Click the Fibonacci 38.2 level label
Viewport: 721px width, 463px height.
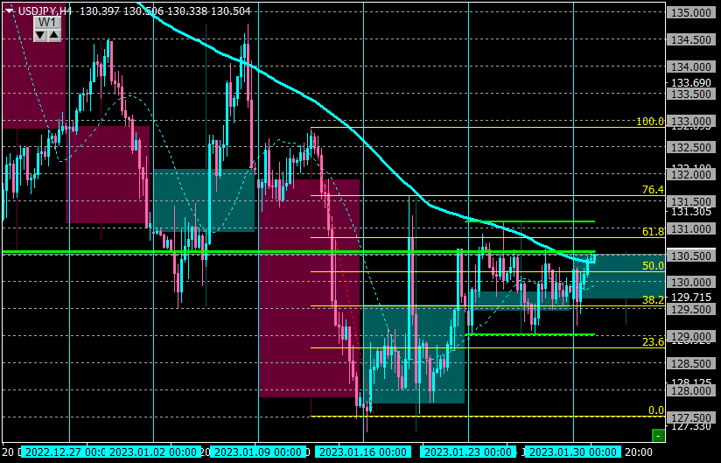[653, 300]
